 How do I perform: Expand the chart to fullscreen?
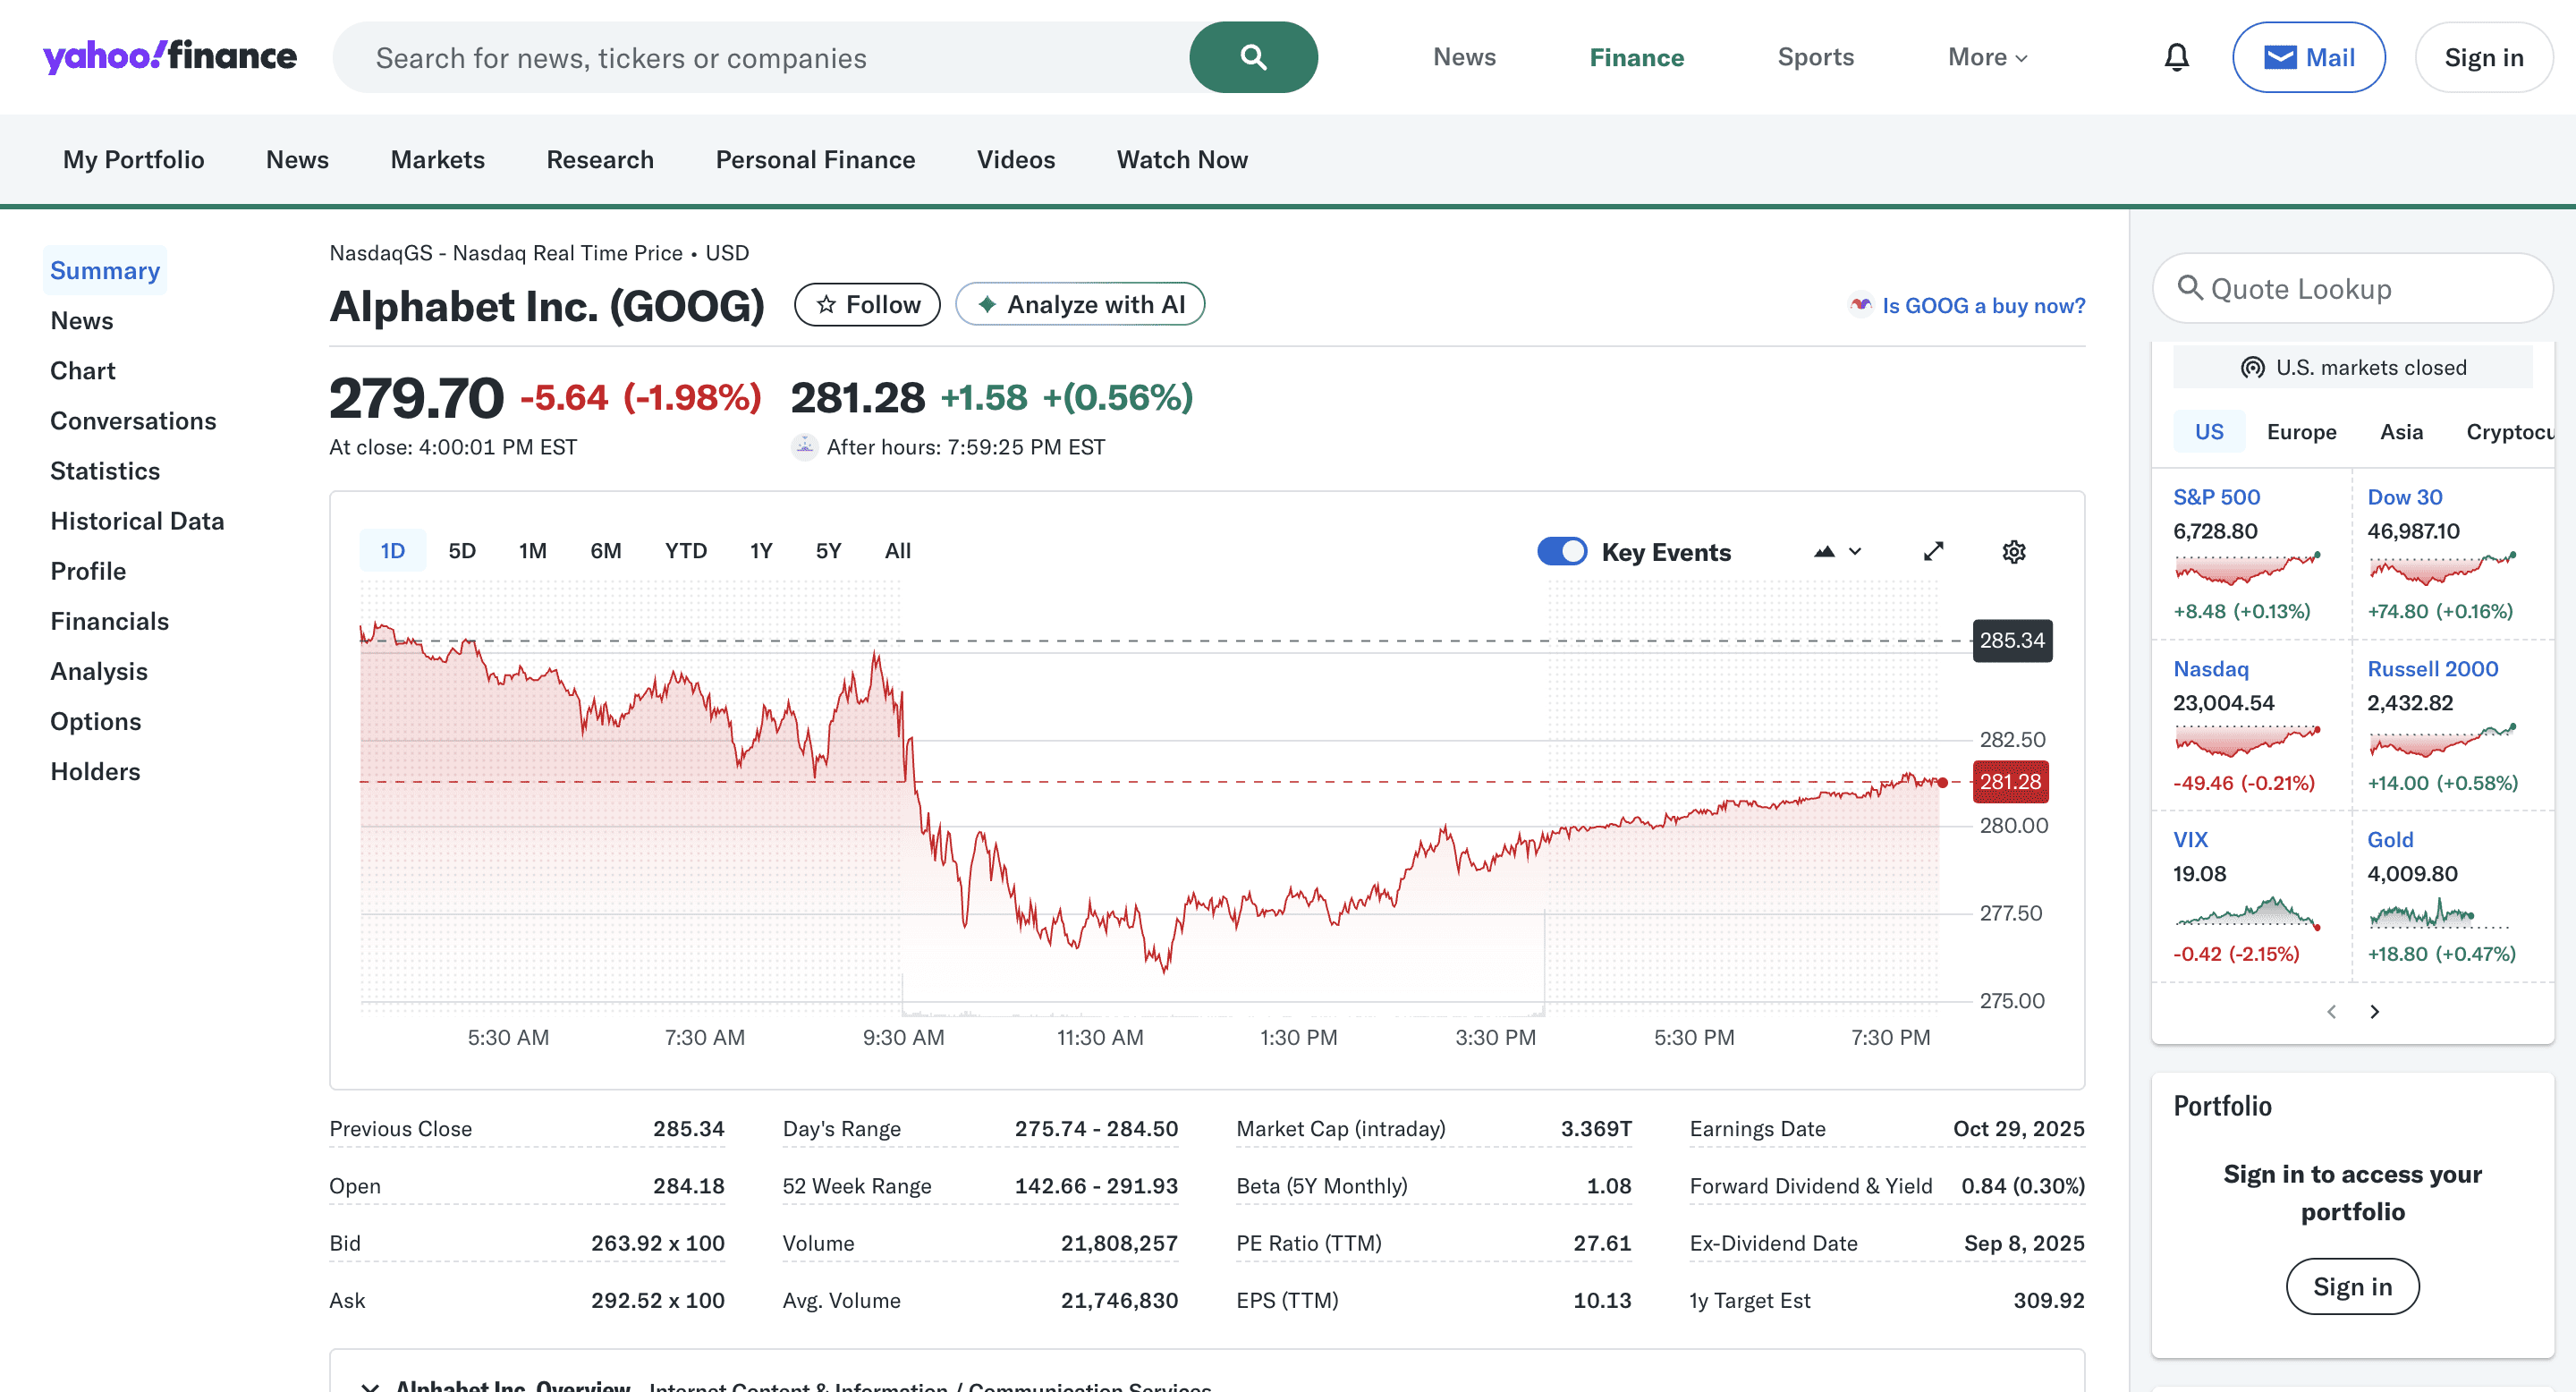[x=1934, y=551]
